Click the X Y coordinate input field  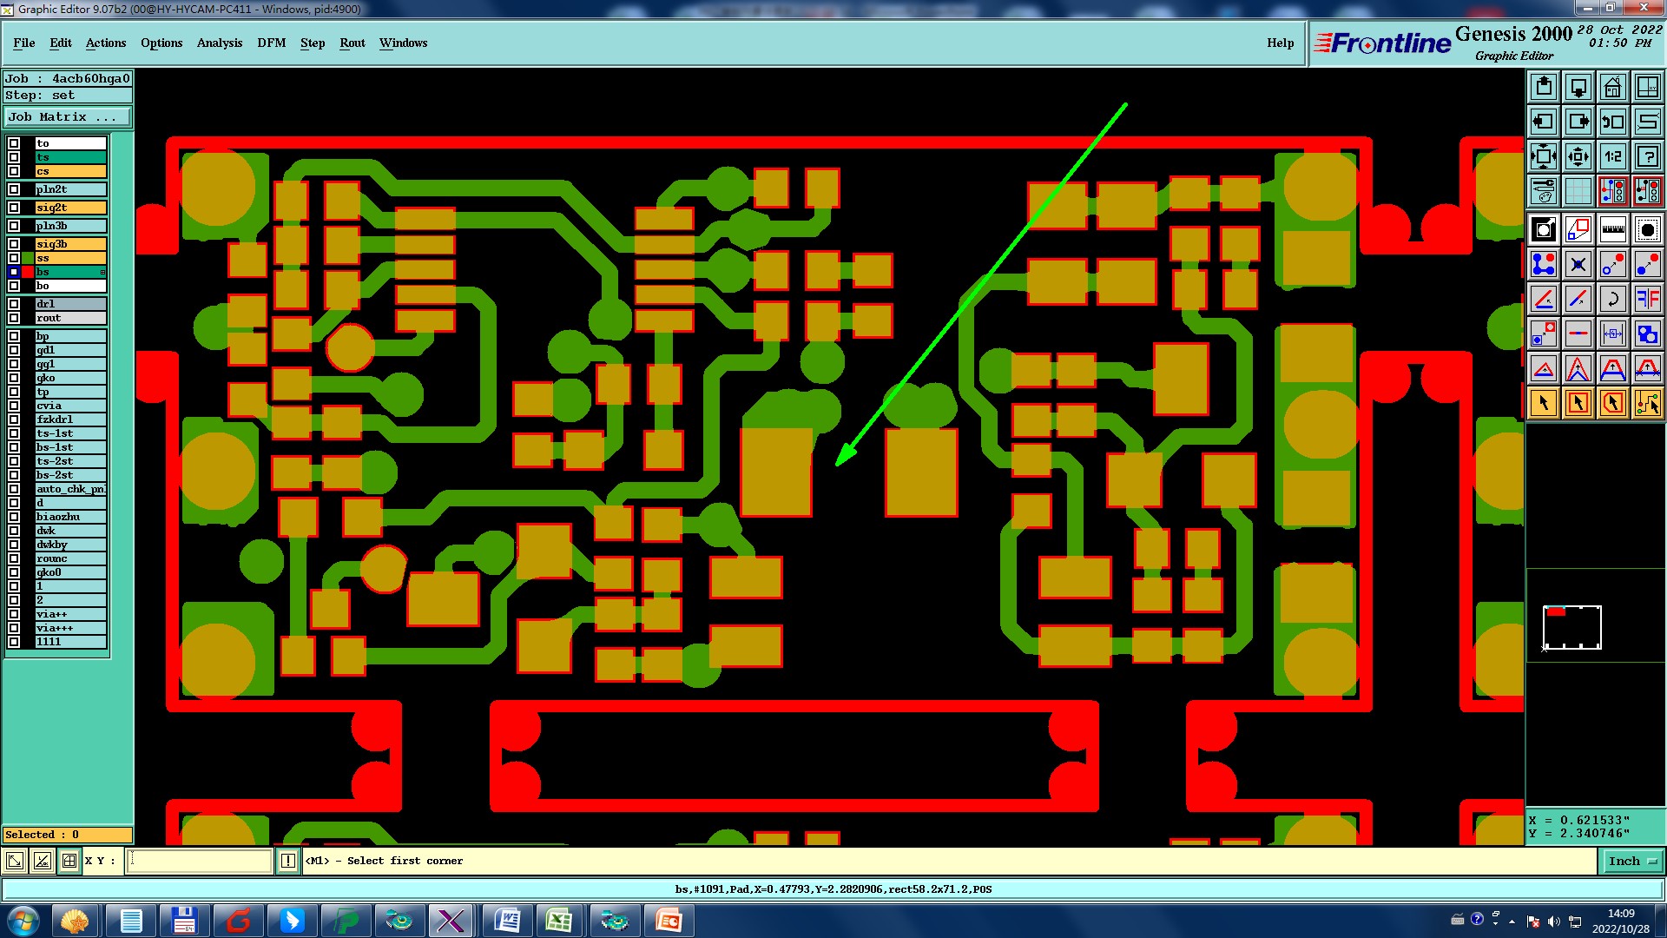[x=200, y=861]
